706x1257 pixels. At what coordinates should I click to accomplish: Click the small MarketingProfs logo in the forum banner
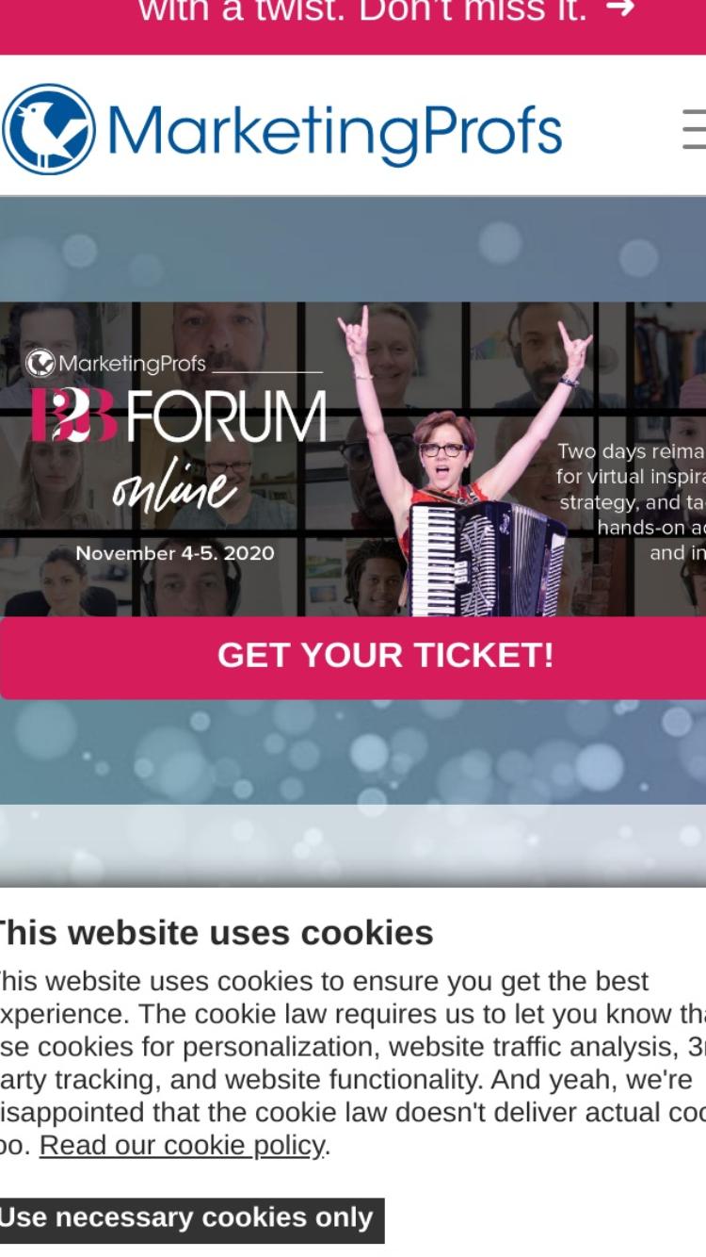pos(116,363)
